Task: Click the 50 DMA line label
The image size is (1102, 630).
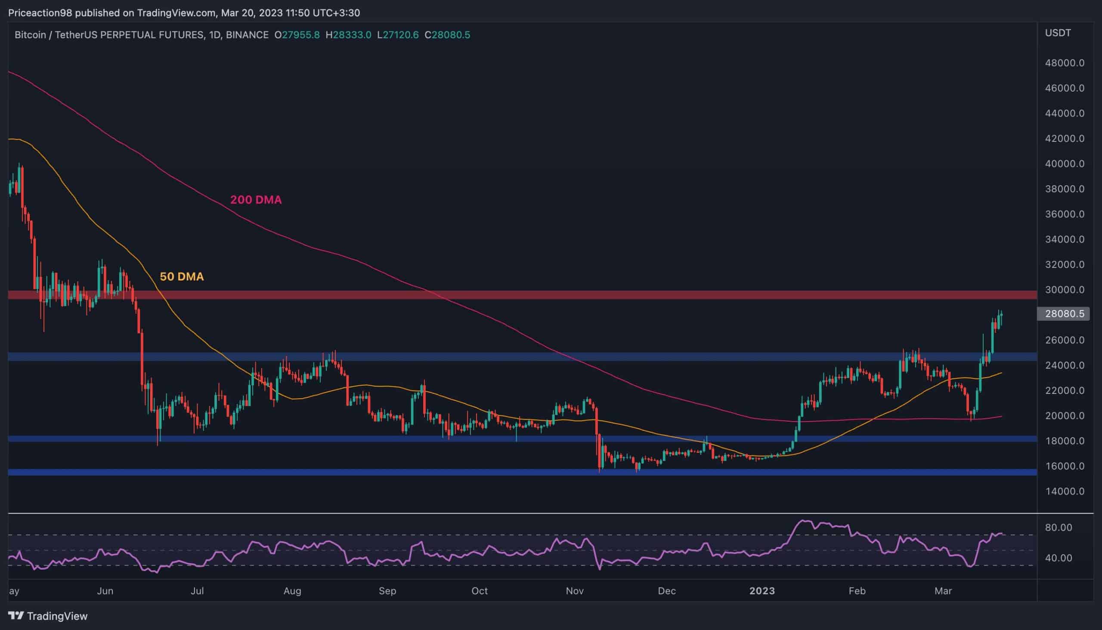Action: tap(182, 276)
